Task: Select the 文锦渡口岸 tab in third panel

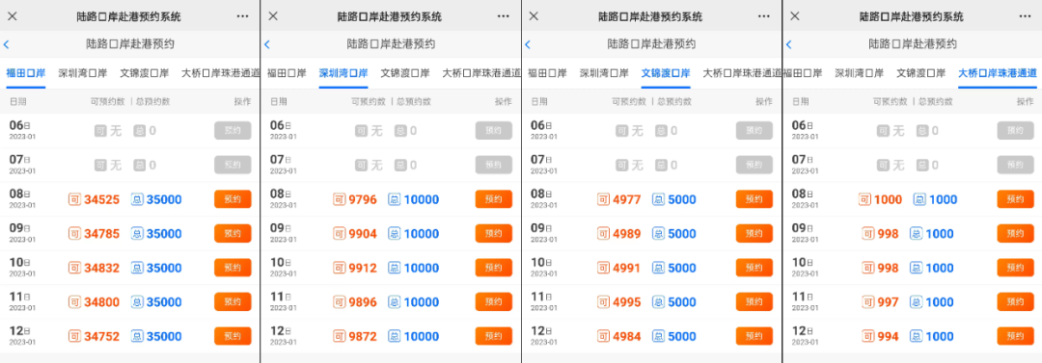Action: pos(666,73)
